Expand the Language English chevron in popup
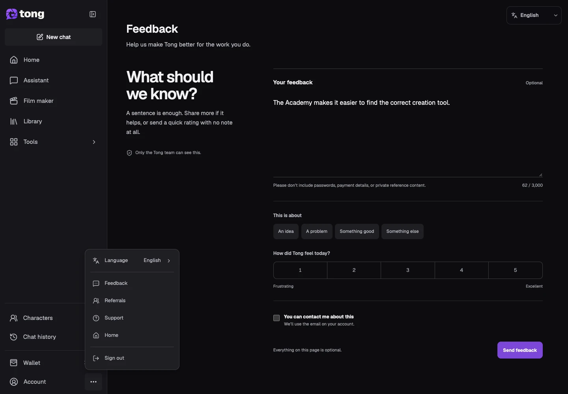 click(169, 260)
